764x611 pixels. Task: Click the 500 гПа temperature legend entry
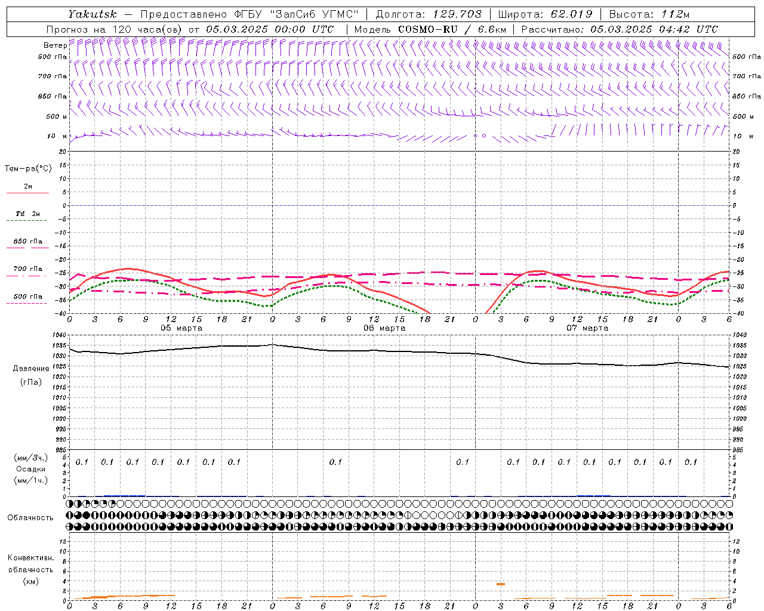tap(27, 297)
